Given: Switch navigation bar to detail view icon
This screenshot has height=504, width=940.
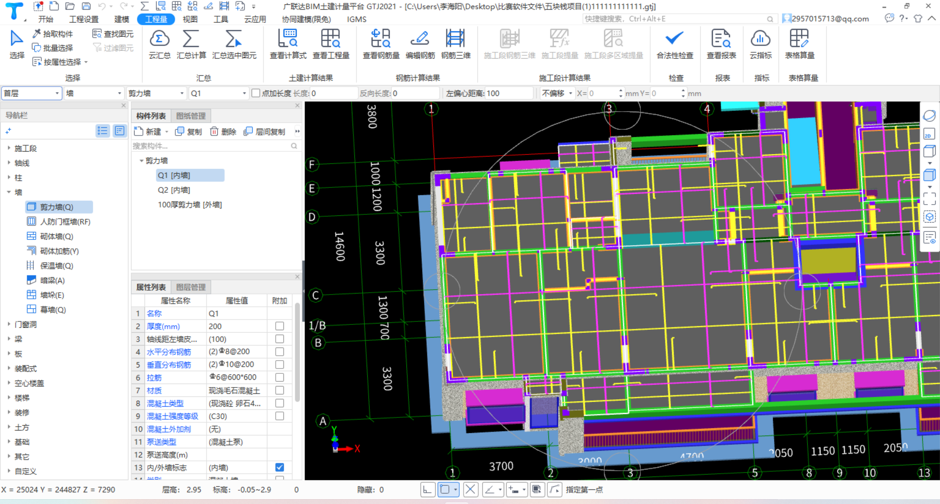Looking at the screenshot, I should pos(119,131).
